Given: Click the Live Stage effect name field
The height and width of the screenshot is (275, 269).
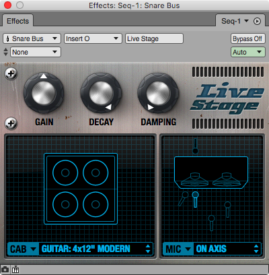Looking at the screenshot, I should coord(154,38).
